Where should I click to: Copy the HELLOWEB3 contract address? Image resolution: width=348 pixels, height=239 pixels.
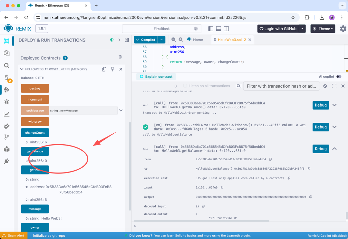[104, 69]
